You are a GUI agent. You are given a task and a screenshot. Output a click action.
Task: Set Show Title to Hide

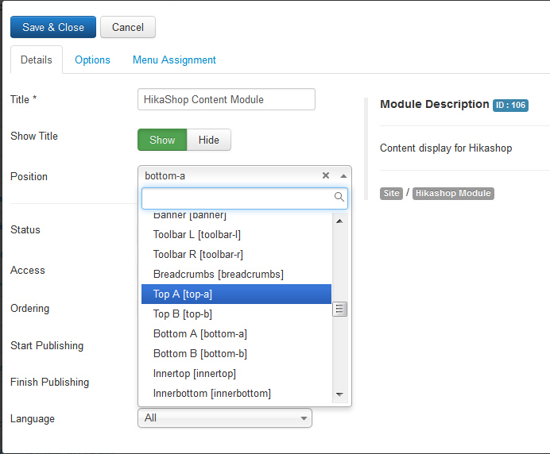(209, 140)
